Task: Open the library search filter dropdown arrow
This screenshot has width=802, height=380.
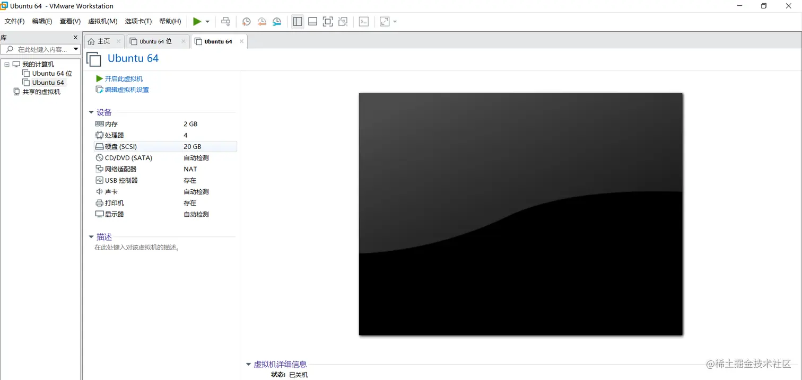Action: point(76,49)
